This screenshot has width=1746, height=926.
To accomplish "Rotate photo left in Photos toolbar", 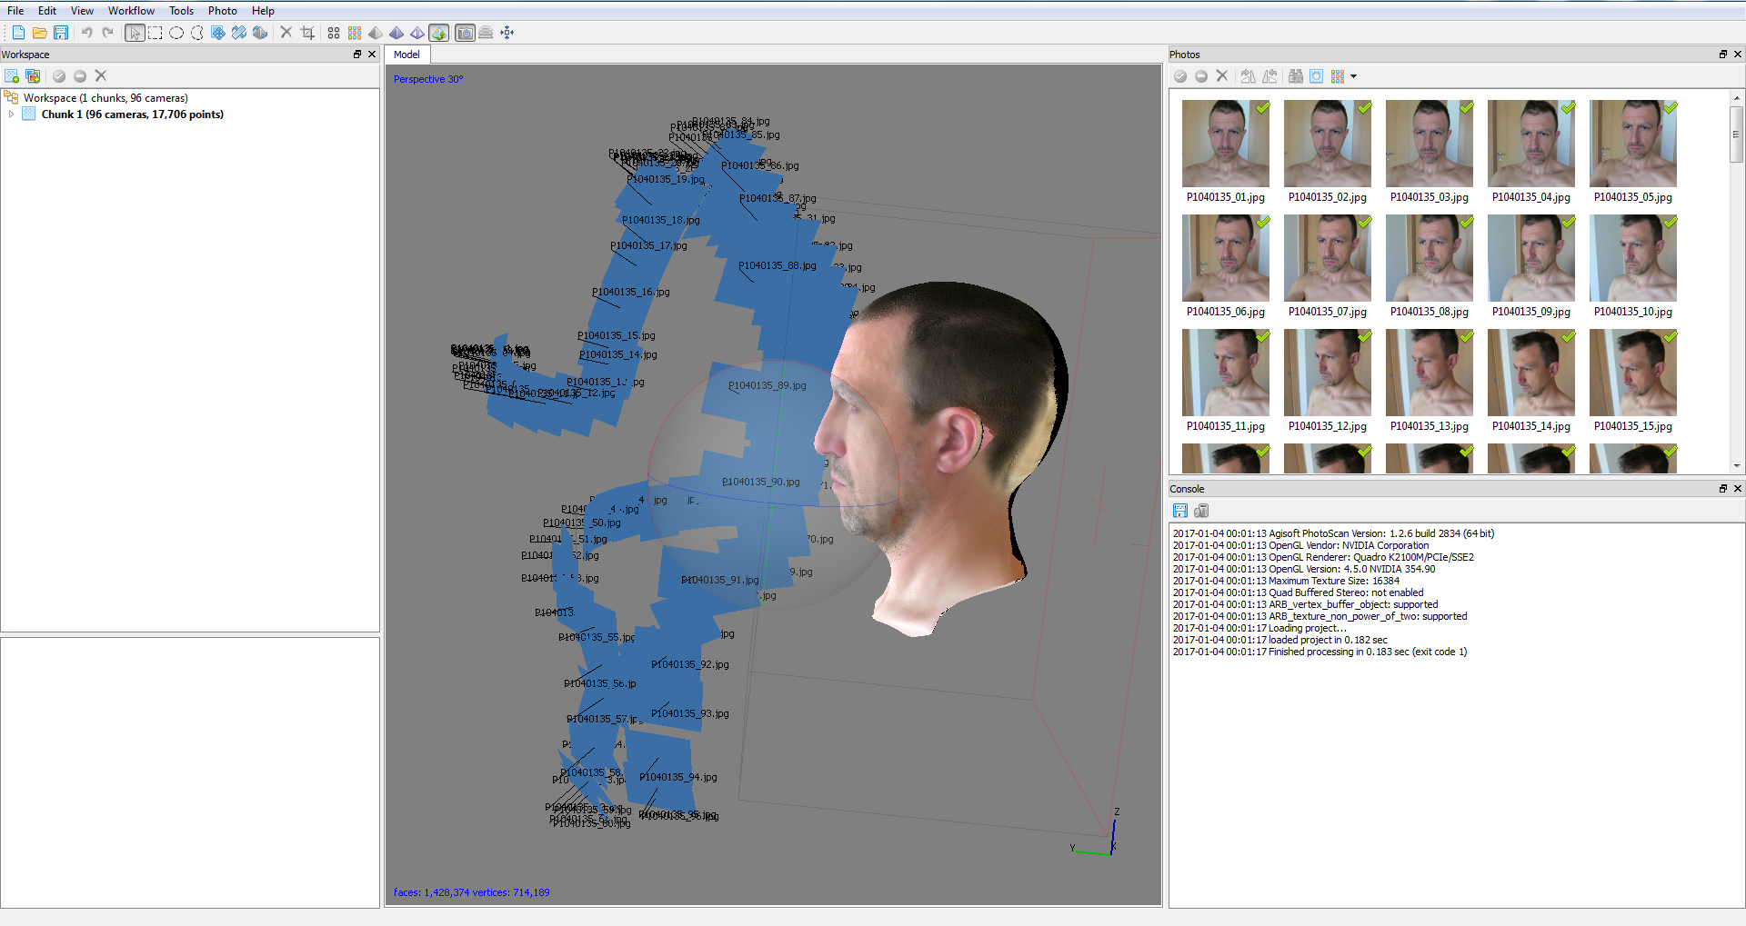I will pyautogui.click(x=1269, y=76).
